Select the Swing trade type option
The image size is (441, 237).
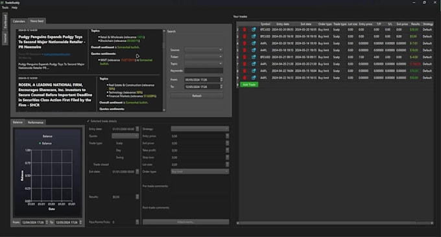click(x=119, y=157)
